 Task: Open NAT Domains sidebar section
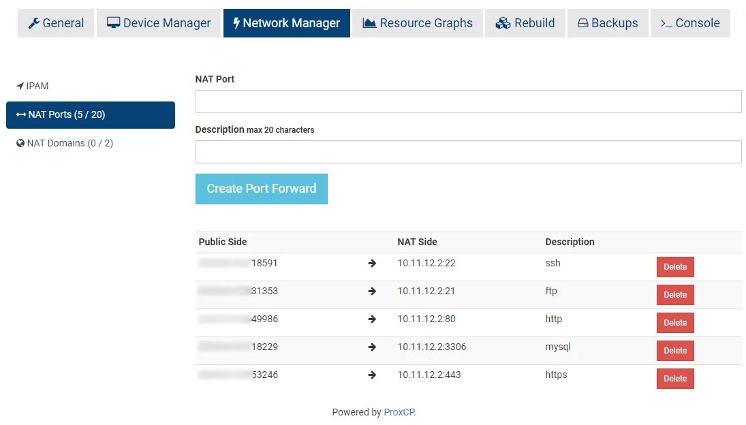click(x=69, y=143)
